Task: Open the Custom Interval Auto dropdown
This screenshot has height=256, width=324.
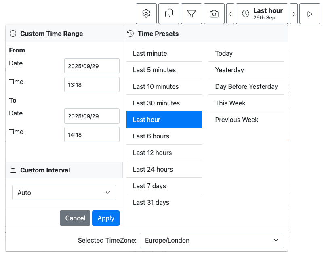Action: point(64,193)
